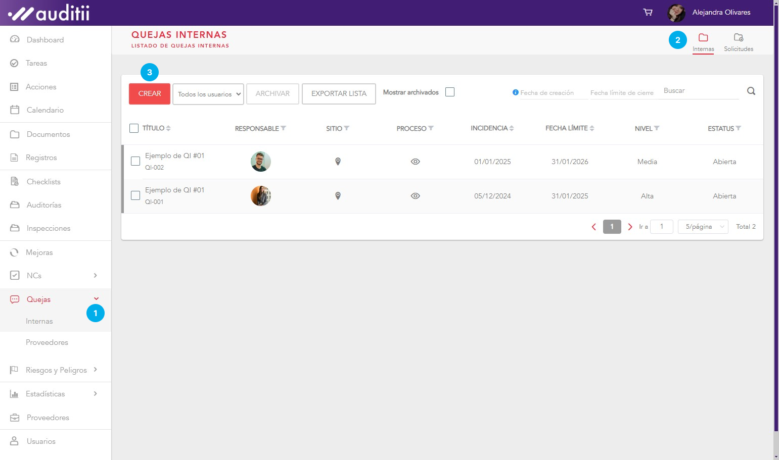Click the Buscar search field

click(x=700, y=91)
